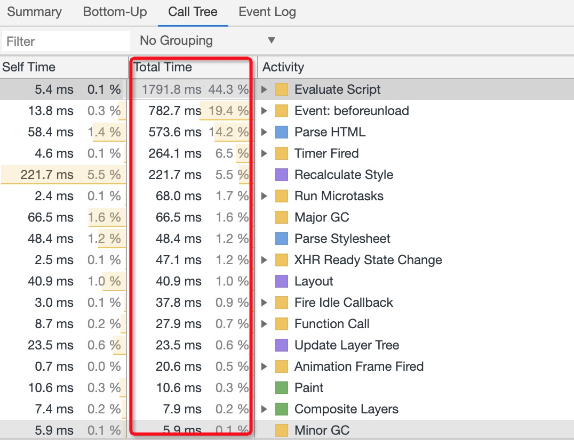Click the Activity column header
This screenshot has height=440, width=574.
point(283,67)
